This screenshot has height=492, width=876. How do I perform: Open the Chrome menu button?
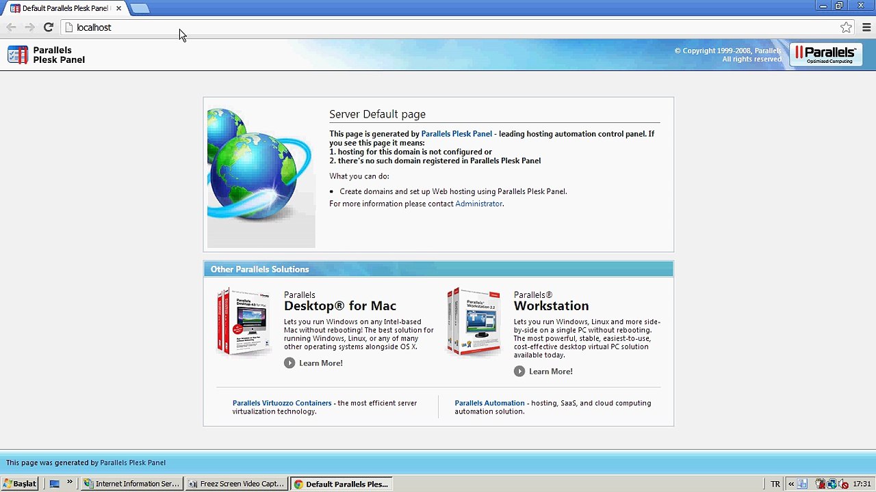pyautogui.click(x=866, y=27)
